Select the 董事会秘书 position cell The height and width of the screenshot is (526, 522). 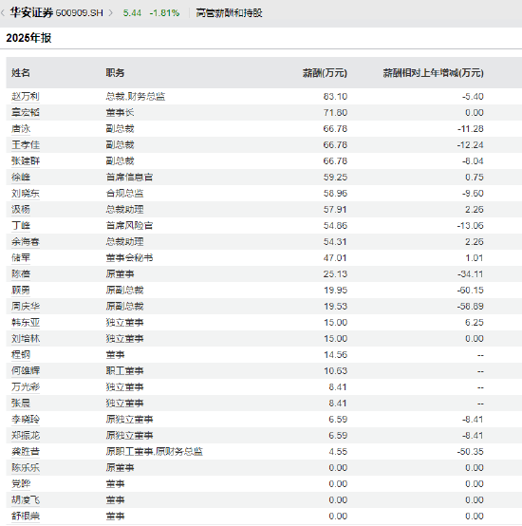click(x=129, y=257)
